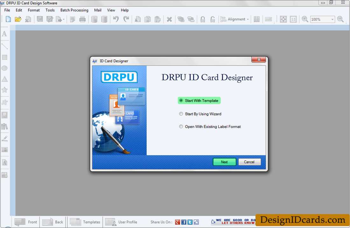Open the Format menu
The height and width of the screenshot is (228, 350).
[x=34, y=10]
